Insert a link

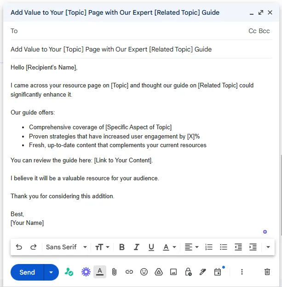click(129, 272)
